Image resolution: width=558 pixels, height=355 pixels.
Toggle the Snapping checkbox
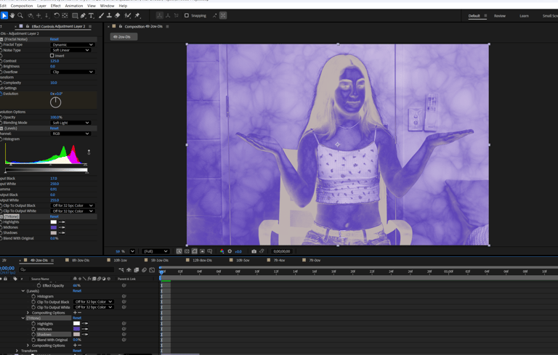[187, 16]
